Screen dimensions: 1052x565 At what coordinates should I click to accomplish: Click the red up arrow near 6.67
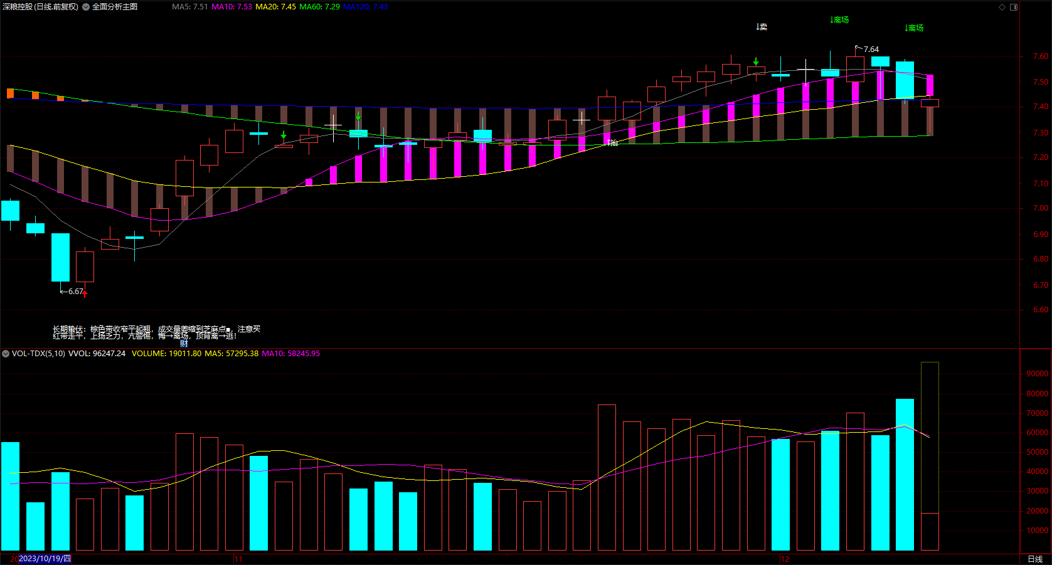point(85,293)
